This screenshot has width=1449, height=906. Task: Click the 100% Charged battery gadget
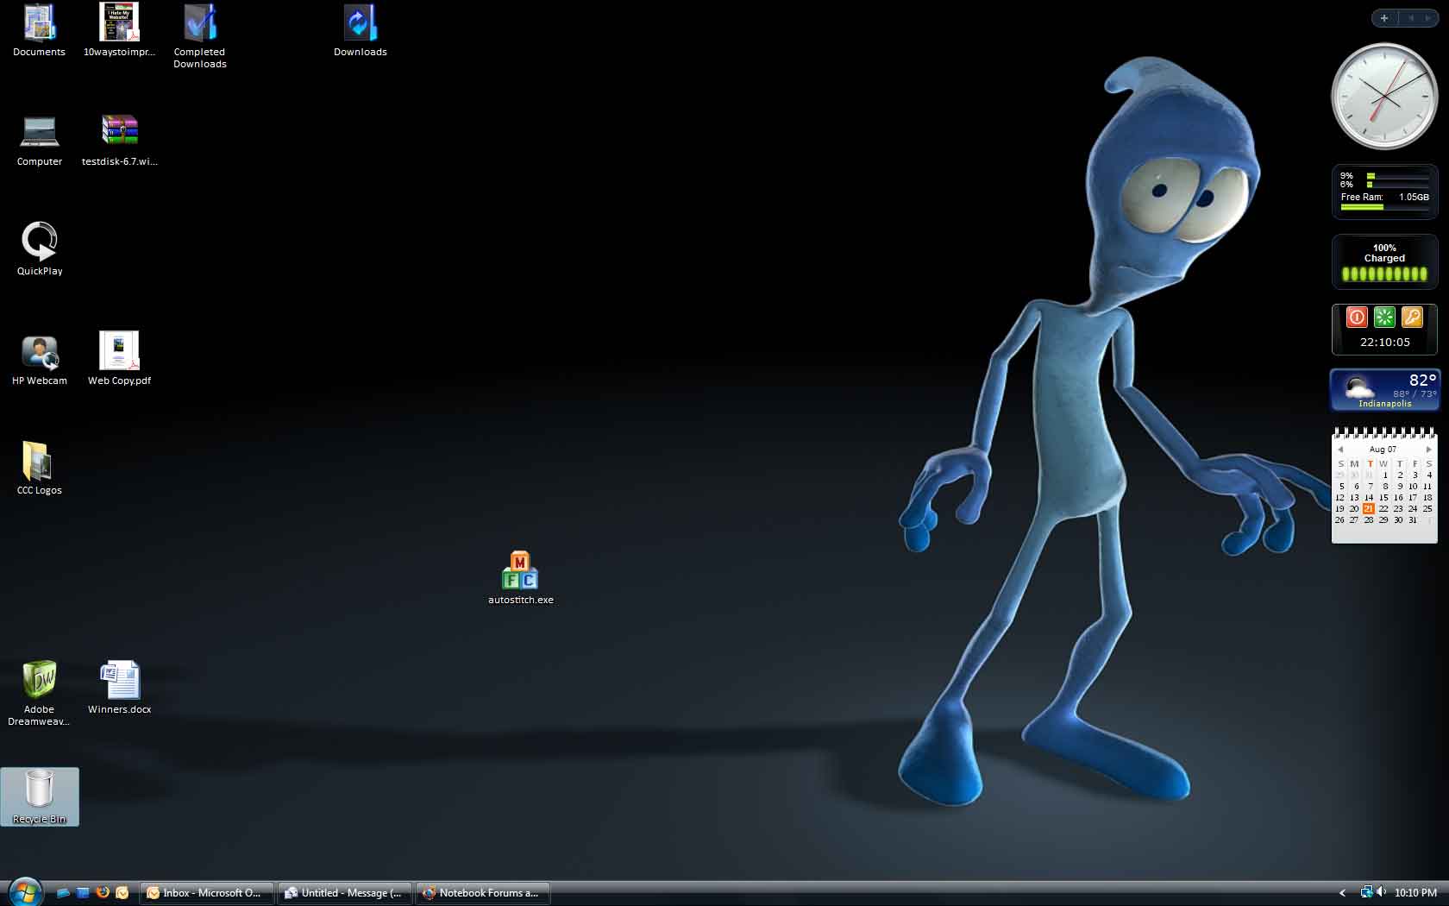click(x=1384, y=262)
